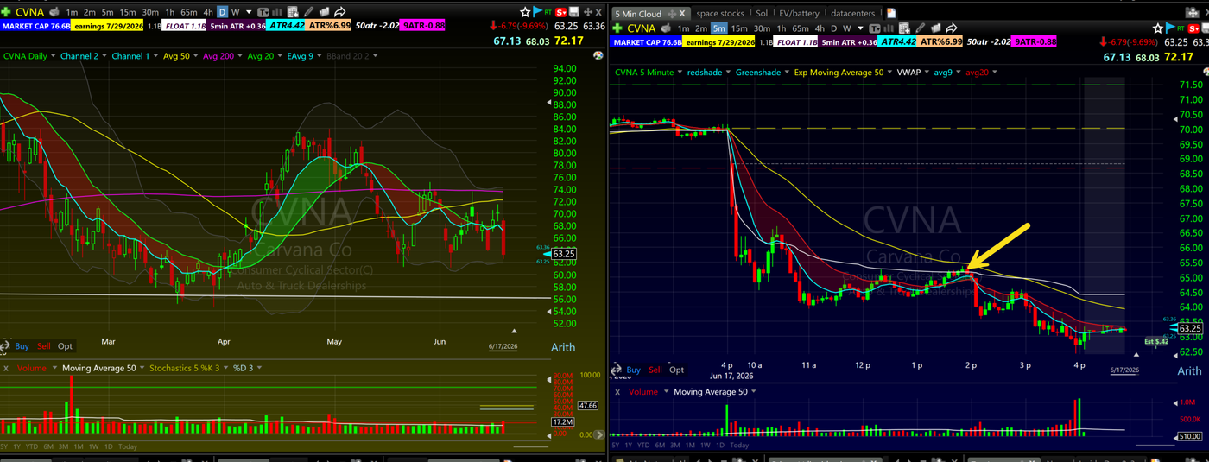Click the Sell button on the daily chart

[x=43, y=346]
